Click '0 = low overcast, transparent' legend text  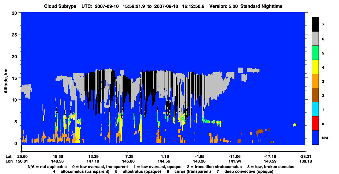click(100, 167)
